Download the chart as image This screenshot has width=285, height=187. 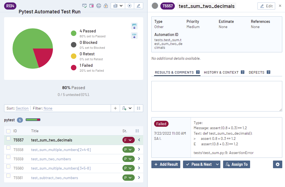[x=134, y=26]
